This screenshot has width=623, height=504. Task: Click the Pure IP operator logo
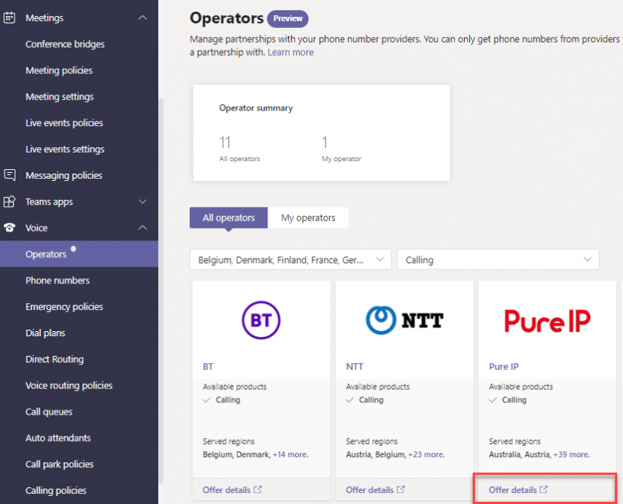point(547,320)
